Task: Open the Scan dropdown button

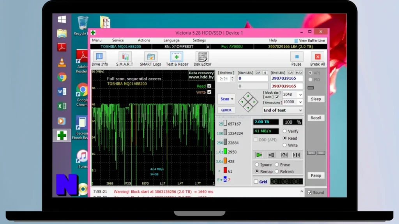Action: [x=226, y=99]
